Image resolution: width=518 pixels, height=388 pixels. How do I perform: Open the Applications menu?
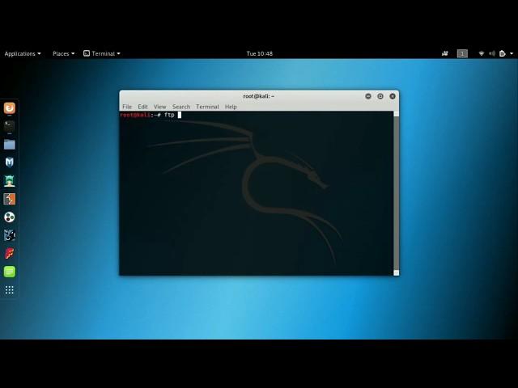(23, 53)
